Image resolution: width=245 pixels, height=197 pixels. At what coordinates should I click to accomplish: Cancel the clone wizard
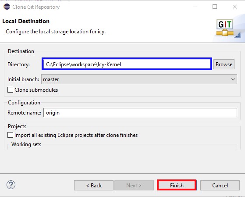coord(220,186)
